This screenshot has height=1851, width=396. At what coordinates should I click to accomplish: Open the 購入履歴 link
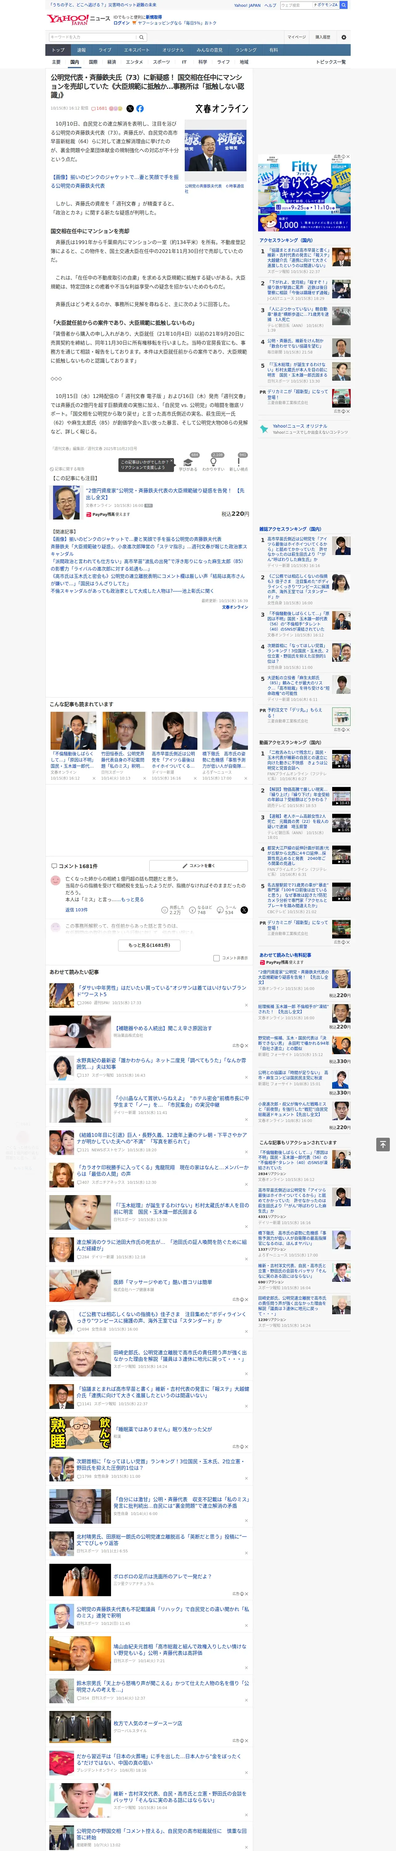(x=323, y=37)
